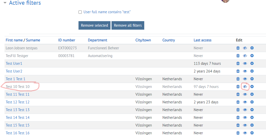
Task: Suspend Test User1 with eye icon
Action: coord(245,64)
